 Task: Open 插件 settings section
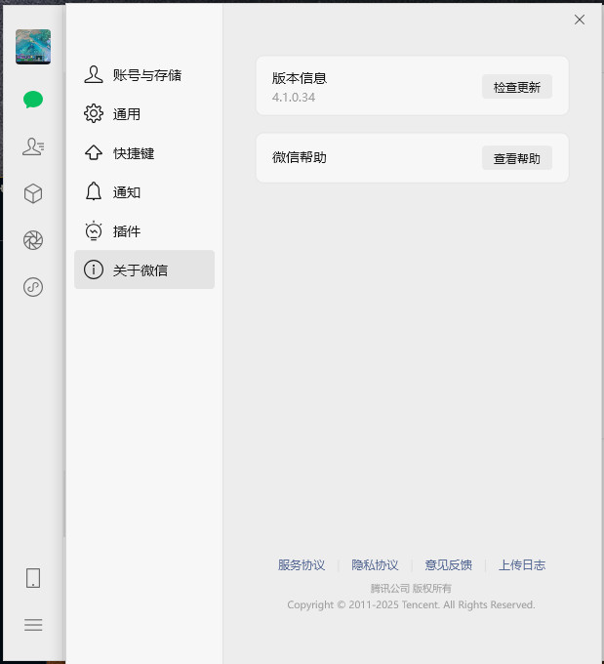coord(144,231)
